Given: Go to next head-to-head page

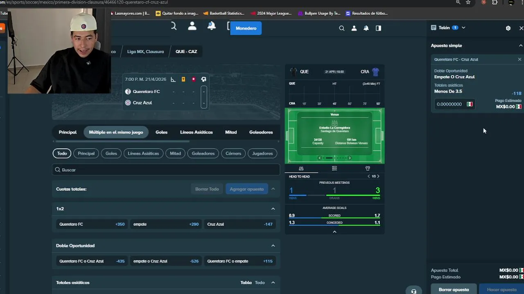Looking at the screenshot, I should [378, 176].
